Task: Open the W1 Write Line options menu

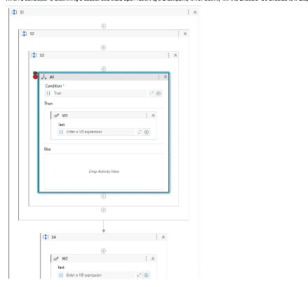Action: pos(147,115)
